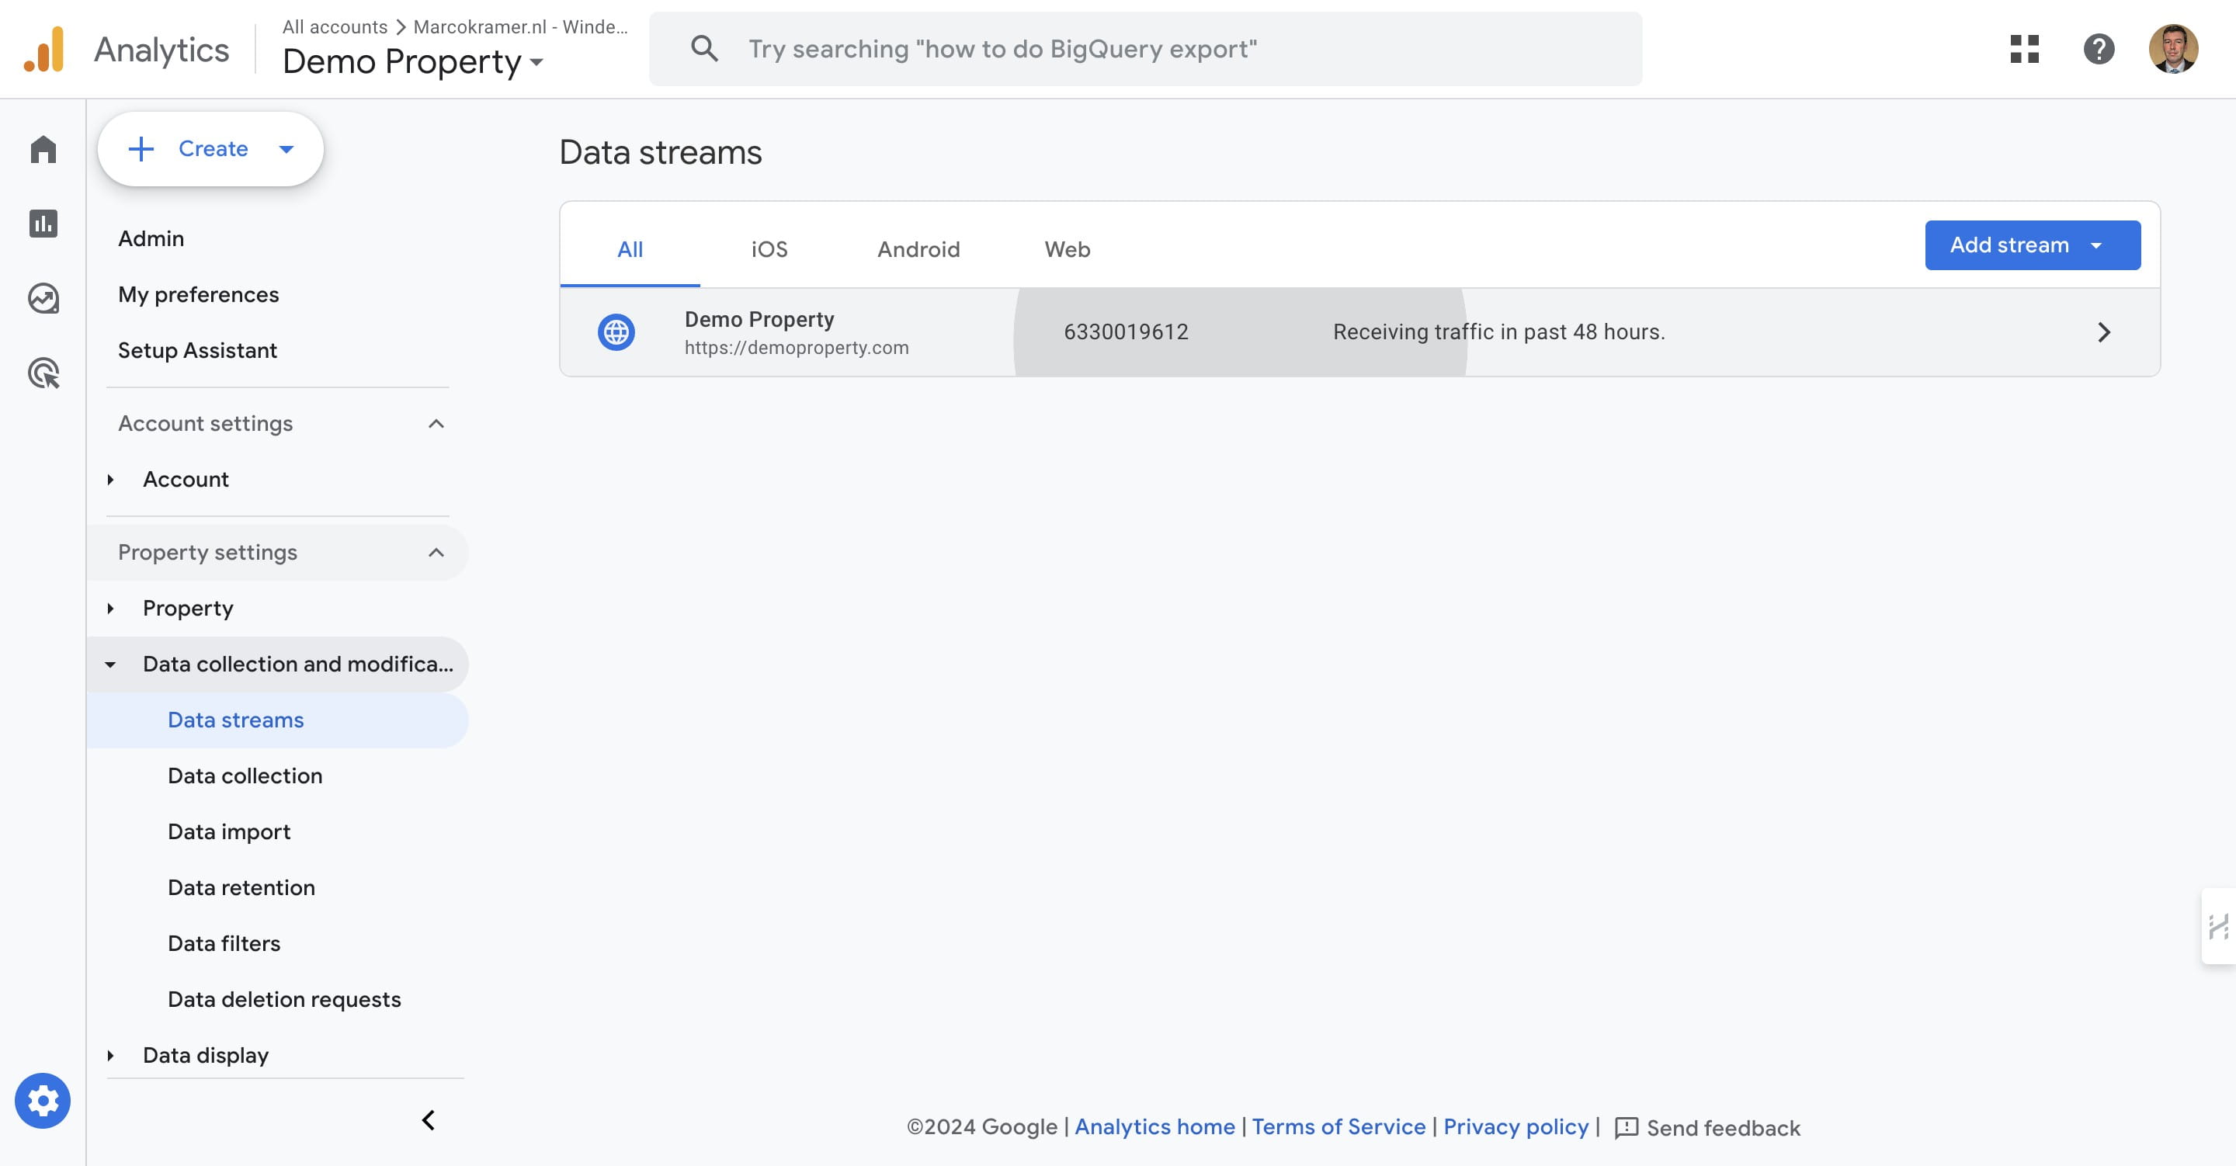Click the Google Analytics logo
This screenshot has height=1166, width=2236.
(43, 50)
